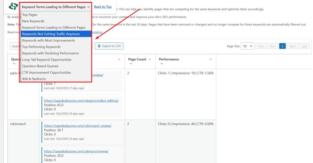Image resolution: width=313 pixels, height=163 pixels.
Task: Pick Keywords with Most Improvements option
Action: click(x=49, y=40)
